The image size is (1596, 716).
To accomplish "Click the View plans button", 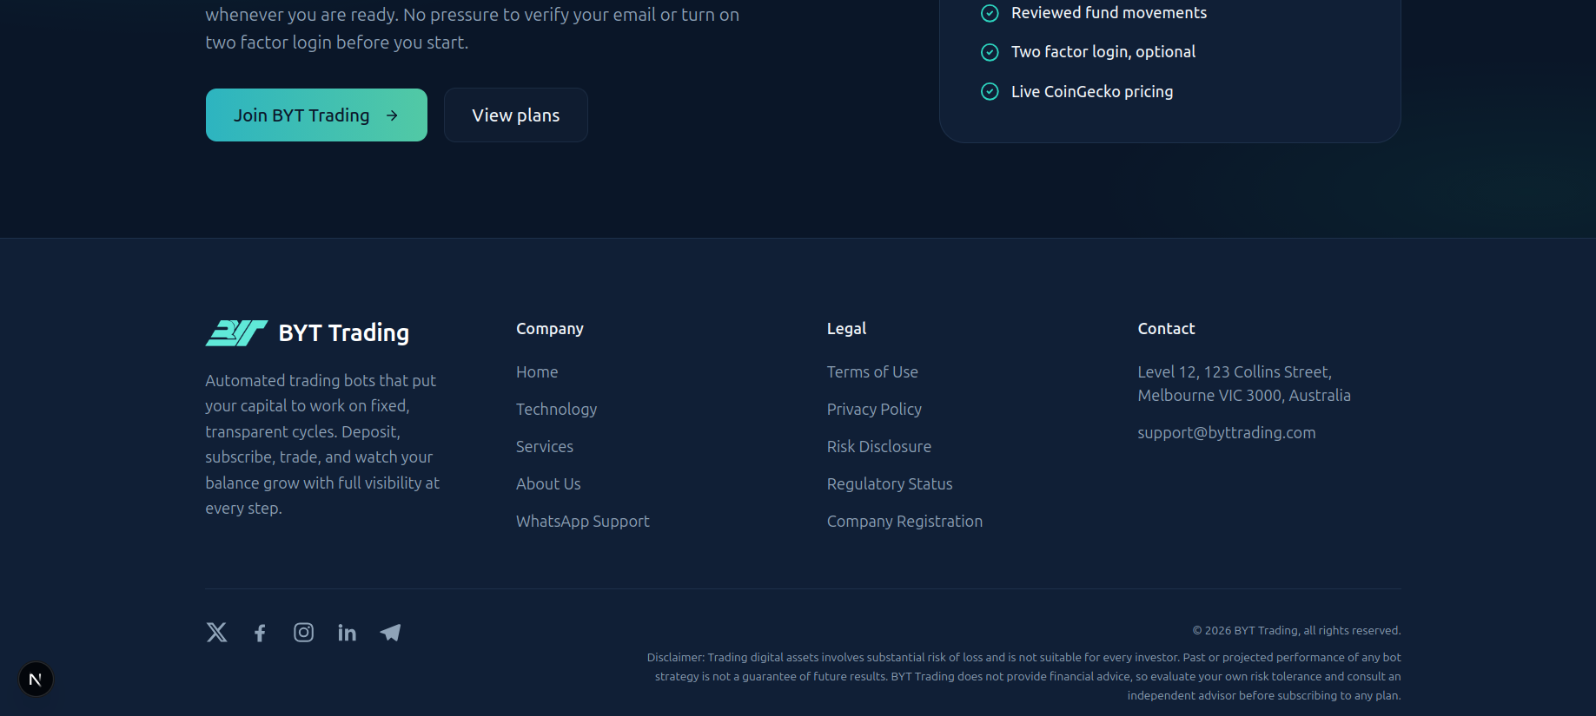I will 516,115.
